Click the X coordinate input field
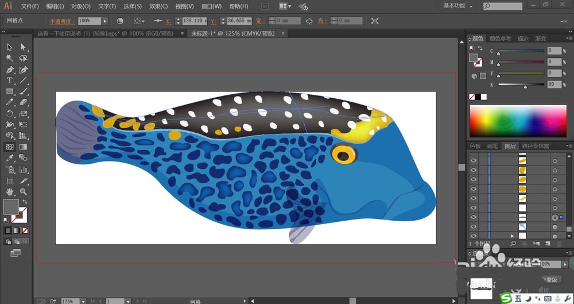 click(194, 21)
